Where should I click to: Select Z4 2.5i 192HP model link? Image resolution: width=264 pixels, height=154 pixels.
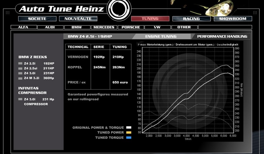39,64
